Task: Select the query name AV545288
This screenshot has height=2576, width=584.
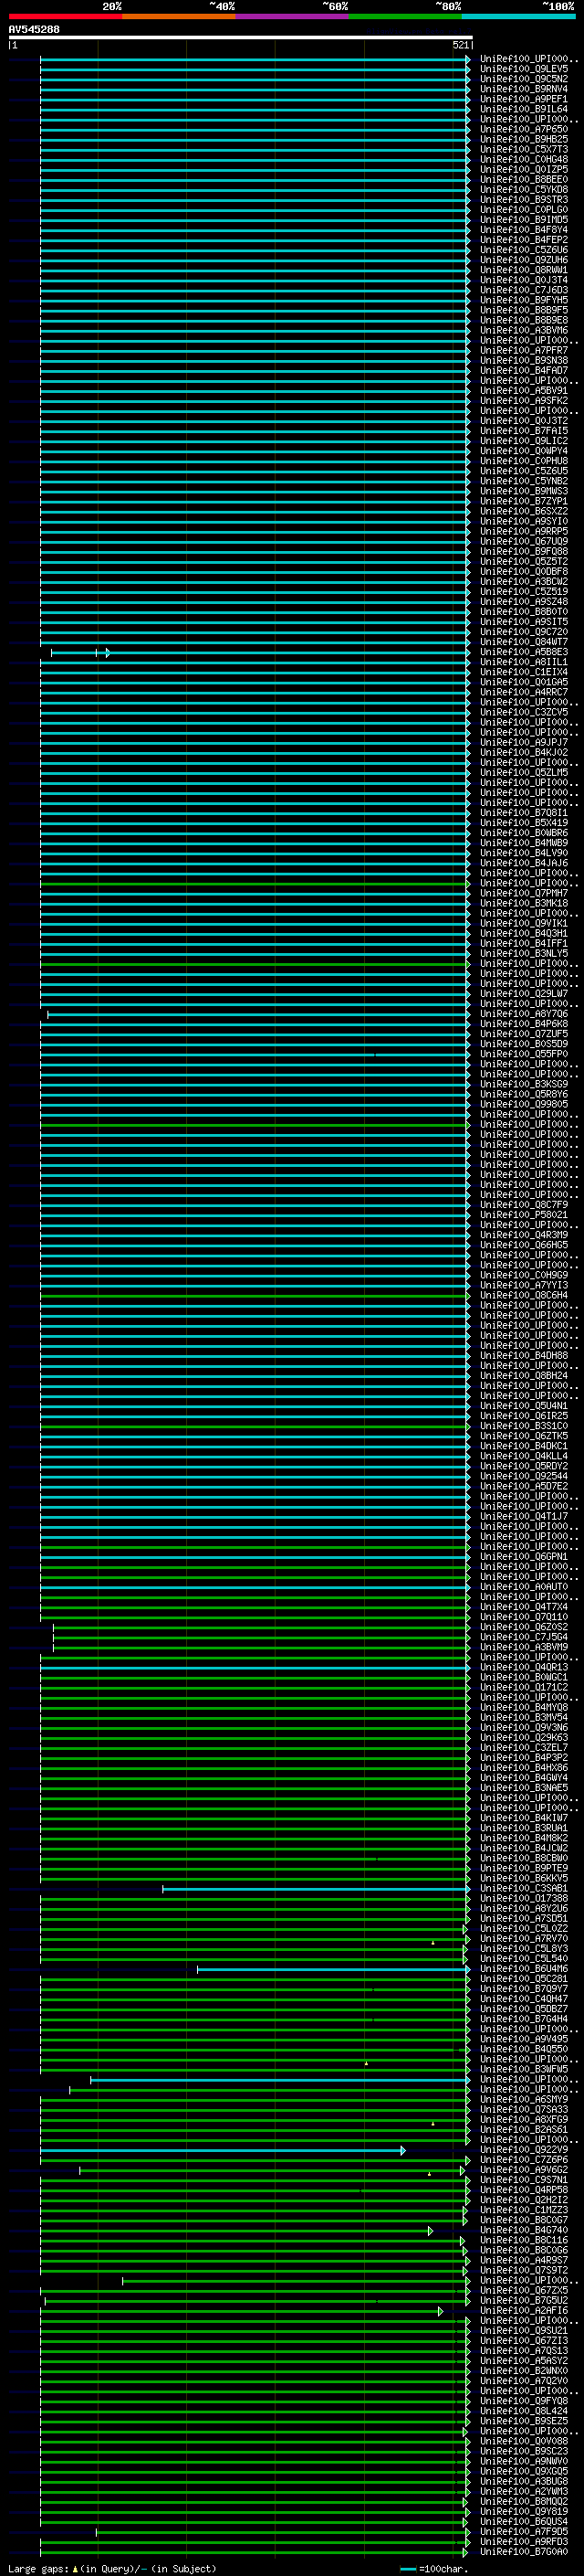Action: 34,30
